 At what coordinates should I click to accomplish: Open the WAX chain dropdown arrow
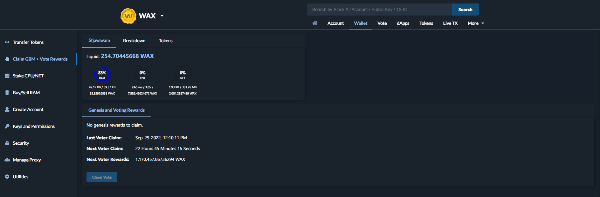[162, 16]
